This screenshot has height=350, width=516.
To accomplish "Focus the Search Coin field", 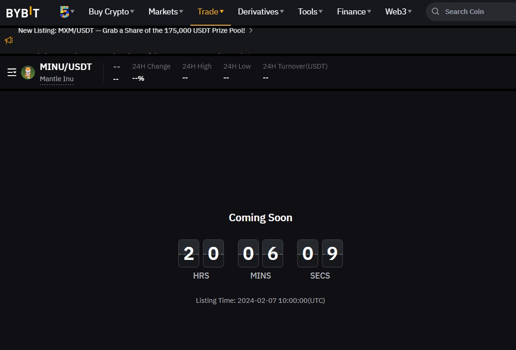I will click(471, 12).
